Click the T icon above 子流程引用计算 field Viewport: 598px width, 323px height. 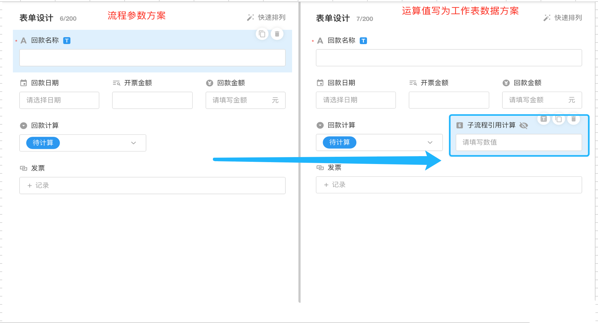point(543,119)
